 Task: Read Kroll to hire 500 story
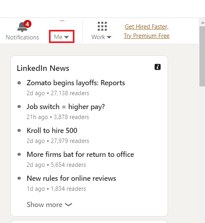coord(52,131)
